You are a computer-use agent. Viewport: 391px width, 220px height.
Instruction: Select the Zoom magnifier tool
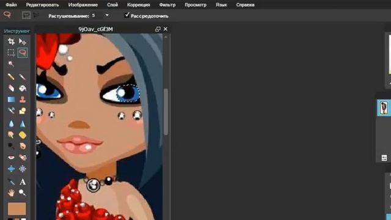(23, 193)
